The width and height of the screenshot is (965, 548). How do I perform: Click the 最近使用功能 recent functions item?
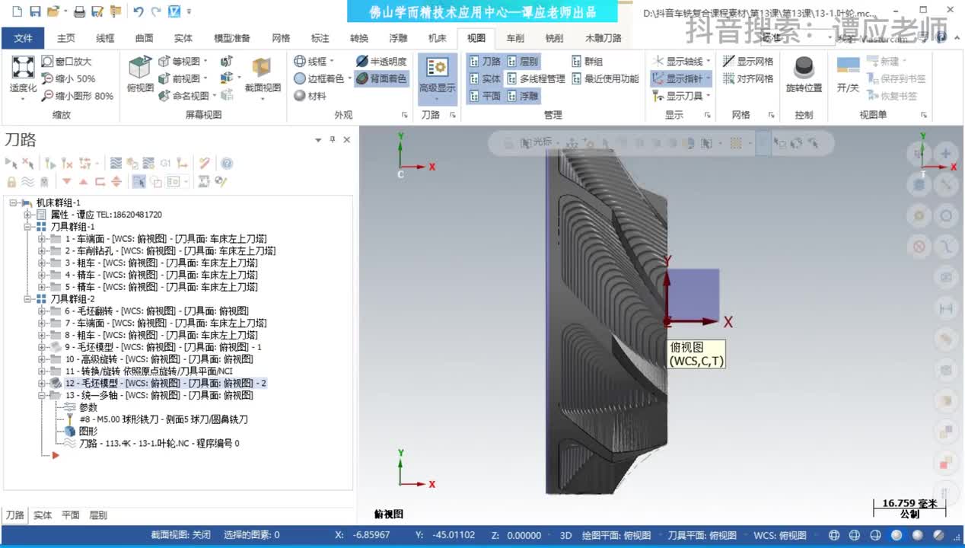[x=605, y=79]
